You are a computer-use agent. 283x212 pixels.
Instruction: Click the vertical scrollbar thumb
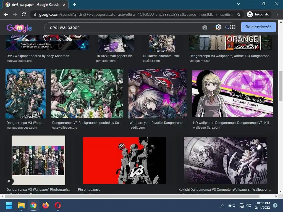pos(281,86)
